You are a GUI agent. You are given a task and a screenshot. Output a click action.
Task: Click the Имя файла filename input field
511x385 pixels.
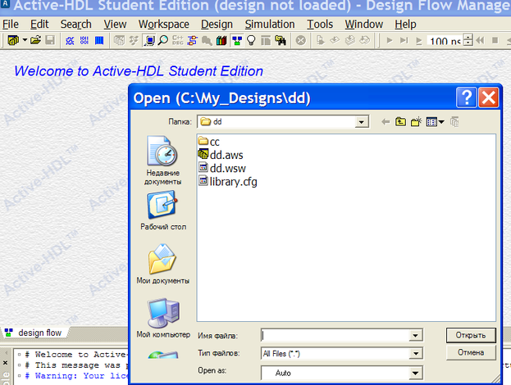[335, 335]
